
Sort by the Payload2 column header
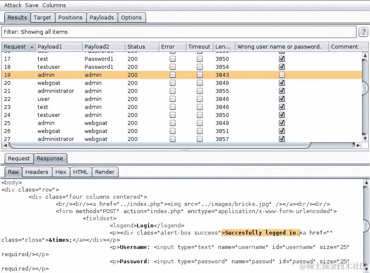104,46
